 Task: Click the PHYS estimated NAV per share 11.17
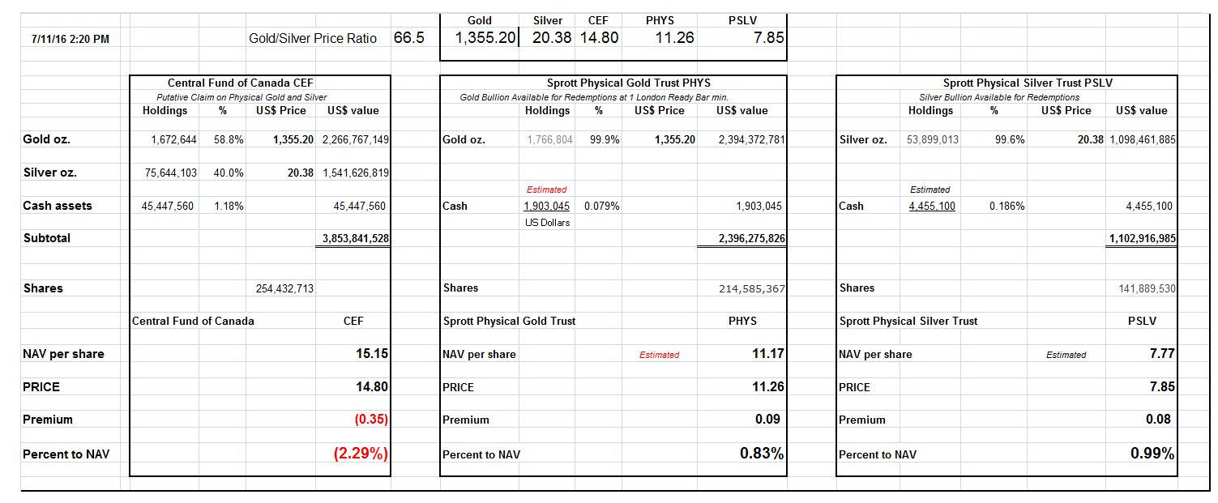[768, 354]
